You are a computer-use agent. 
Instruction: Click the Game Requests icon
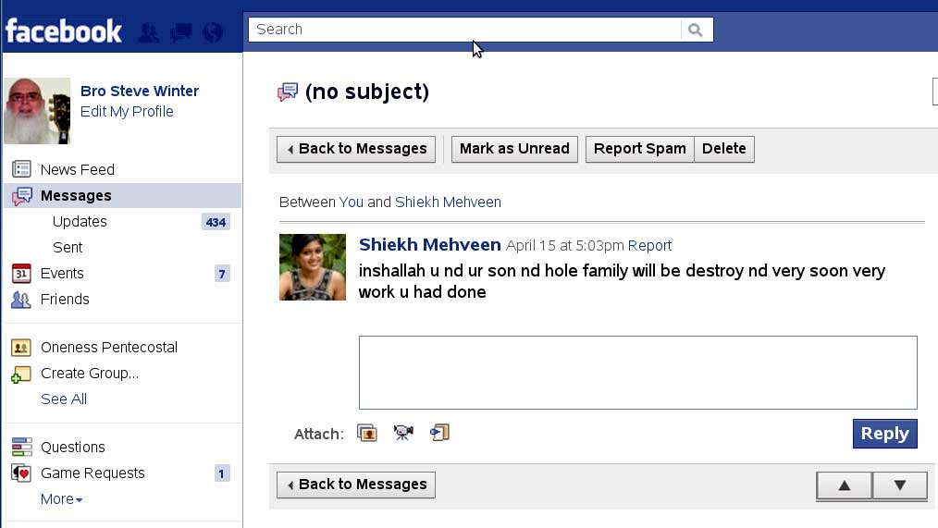21,473
